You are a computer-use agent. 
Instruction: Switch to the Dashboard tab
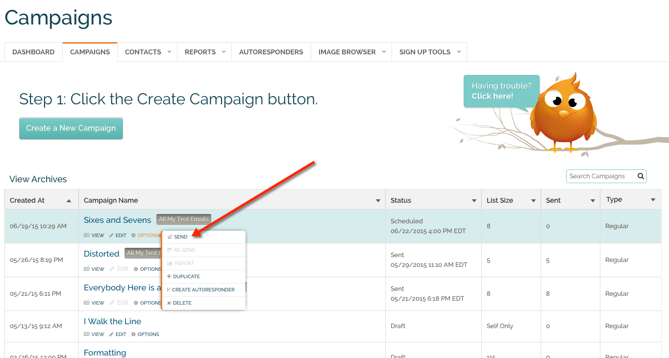pyautogui.click(x=33, y=51)
